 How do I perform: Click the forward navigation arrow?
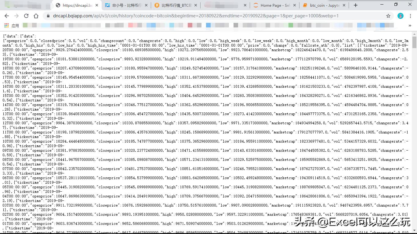pos(16,16)
